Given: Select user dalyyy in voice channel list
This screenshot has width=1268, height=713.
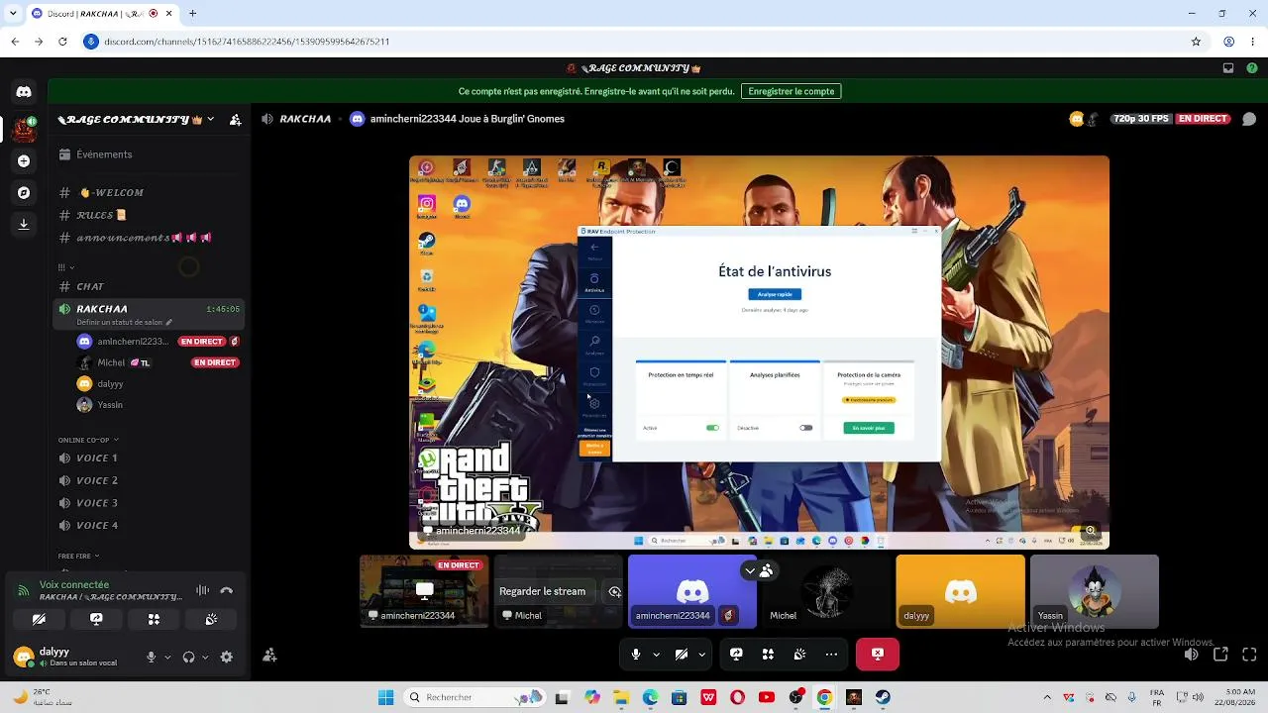Looking at the screenshot, I should [x=157, y=383].
